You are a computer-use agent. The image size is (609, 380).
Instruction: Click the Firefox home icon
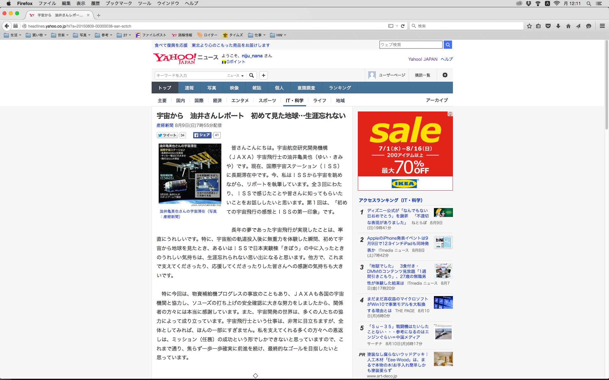click(x=568, y=26)
